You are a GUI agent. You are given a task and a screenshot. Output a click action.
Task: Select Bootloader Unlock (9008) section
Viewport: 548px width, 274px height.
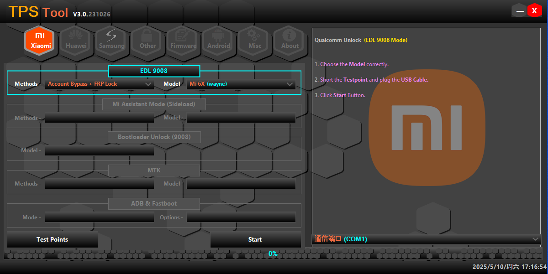point(154,137)
